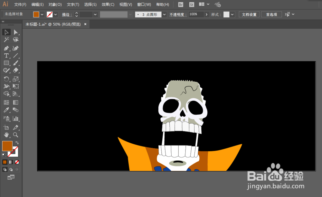The image size is (322, 197).
Task: Select the Scale tool
Action: click(x=15, y=79)
